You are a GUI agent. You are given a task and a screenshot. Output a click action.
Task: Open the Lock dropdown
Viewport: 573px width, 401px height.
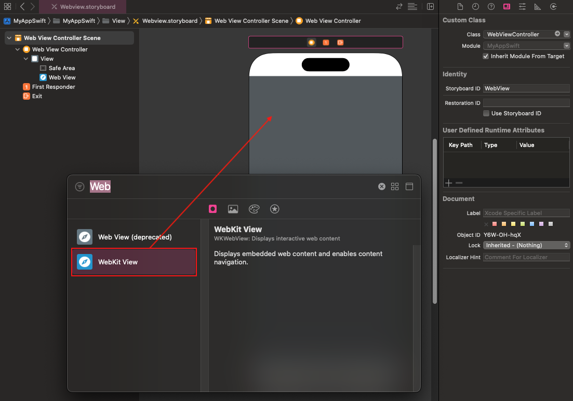(x=526, y=245)
